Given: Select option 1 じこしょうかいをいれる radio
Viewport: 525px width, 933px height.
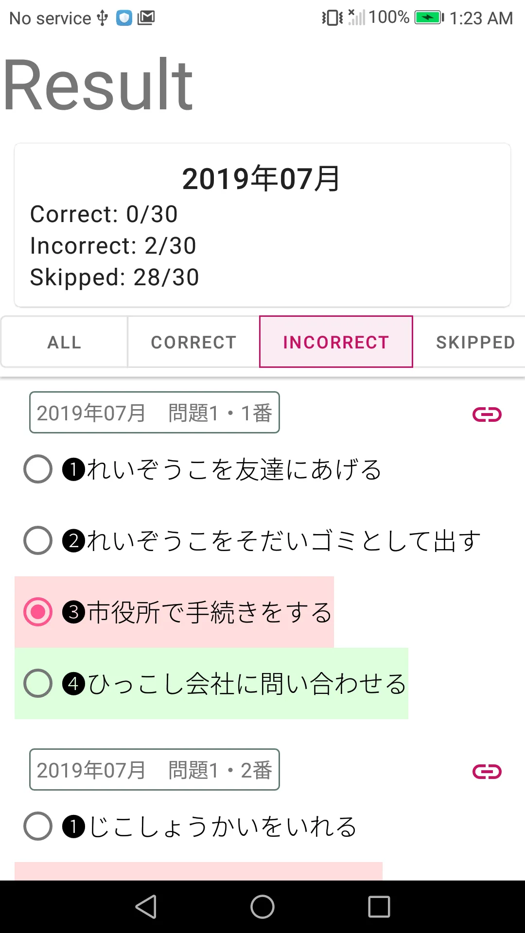Looking at the screenshot, I should point(38,826).
